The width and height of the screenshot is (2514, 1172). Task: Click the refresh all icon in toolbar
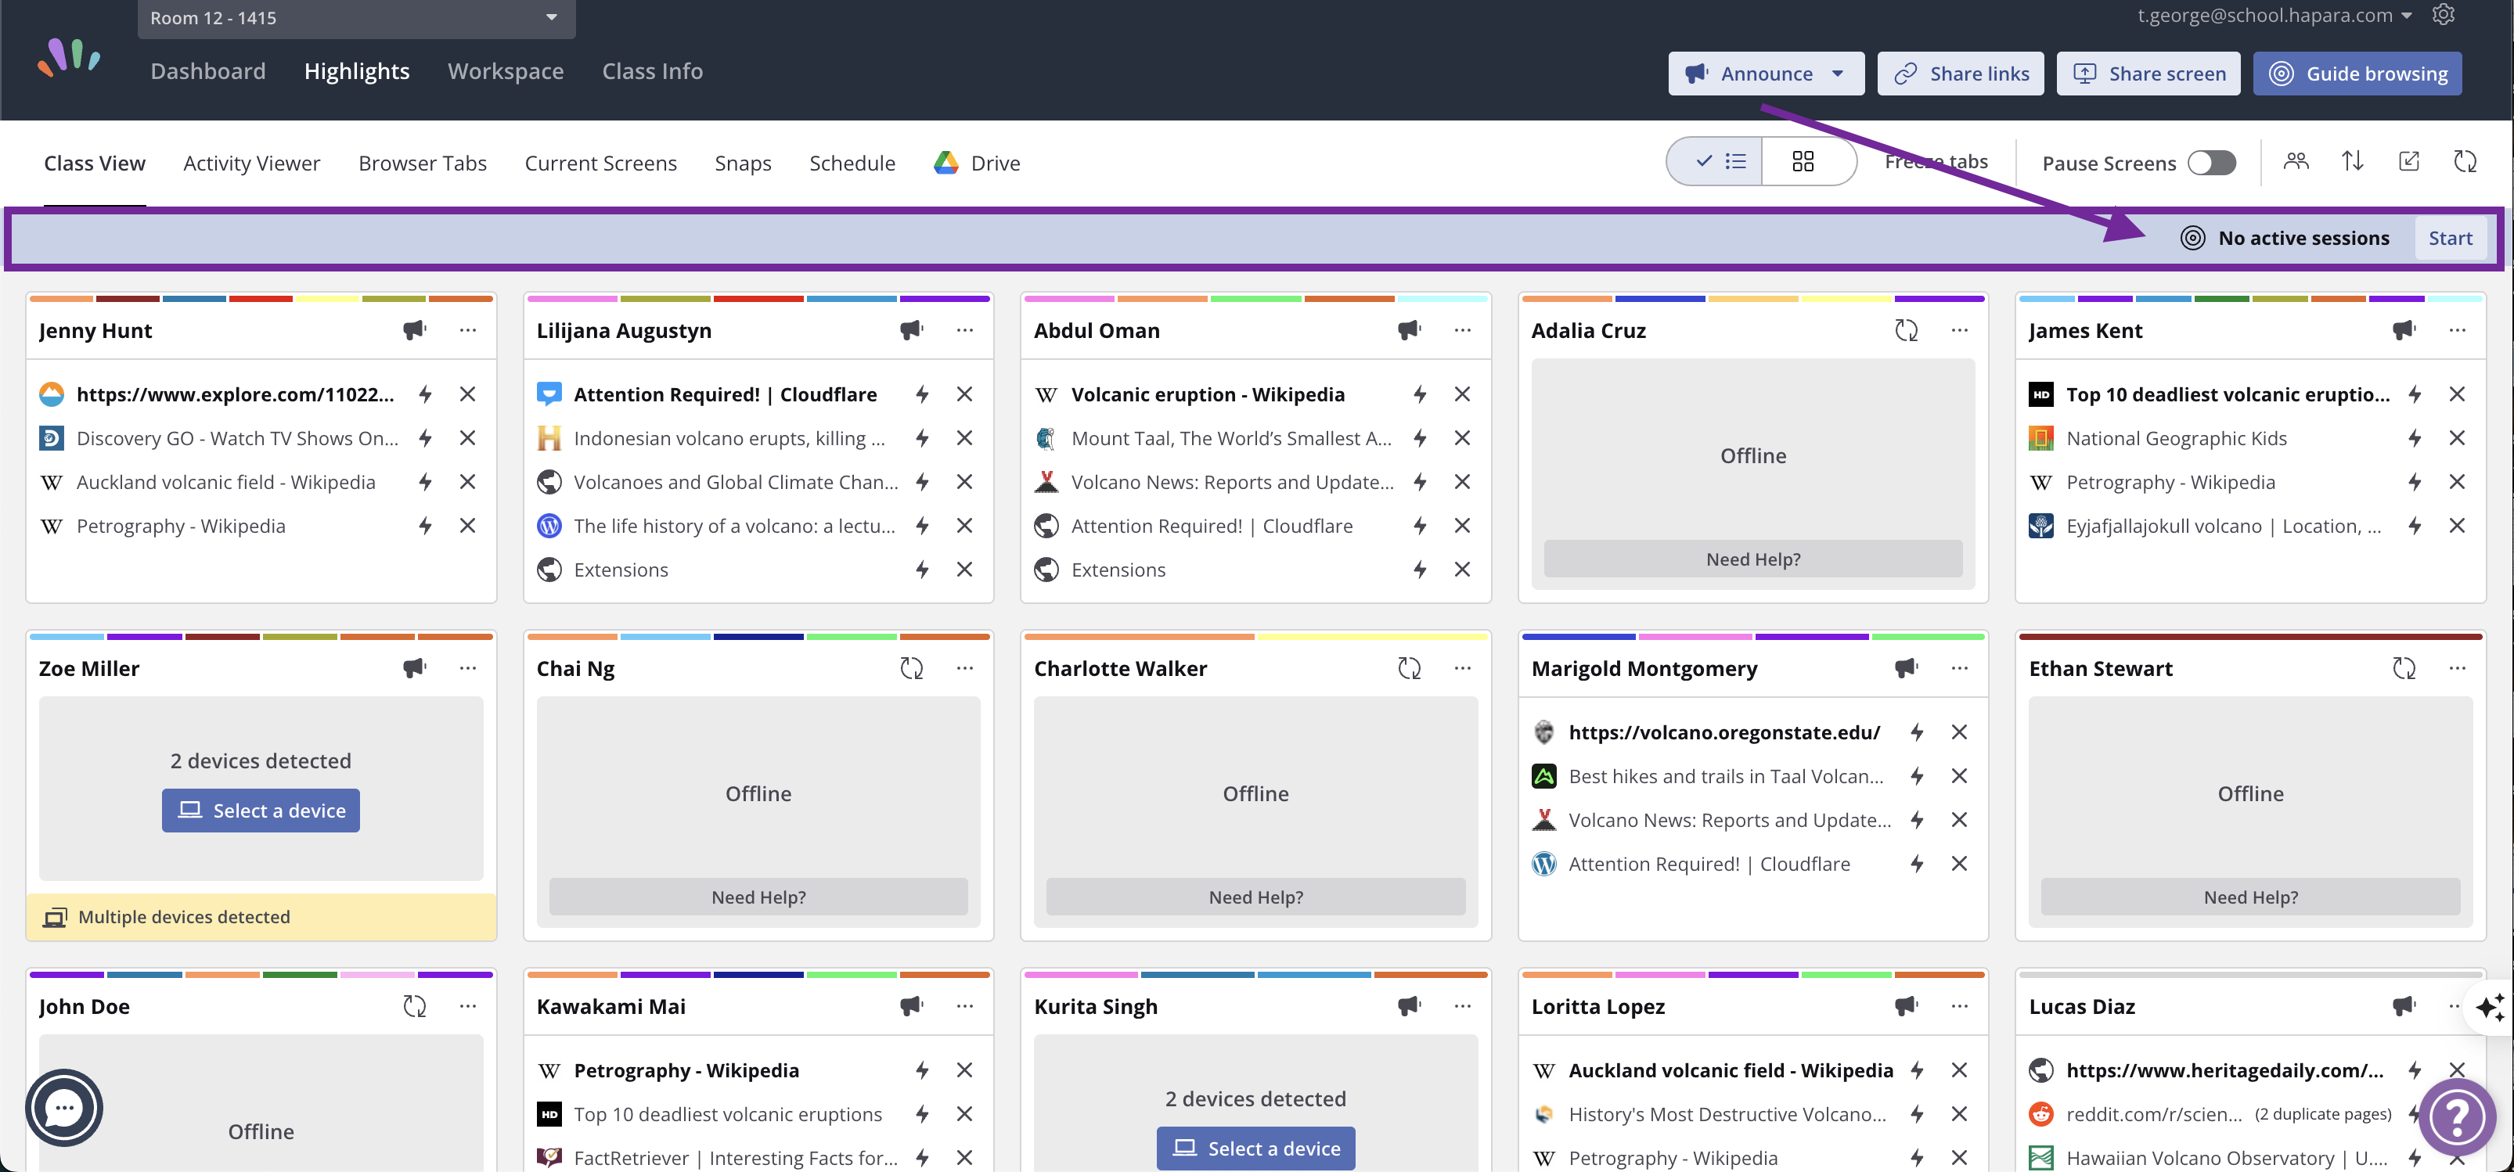pyautogui.click(x=2465, y=161)
